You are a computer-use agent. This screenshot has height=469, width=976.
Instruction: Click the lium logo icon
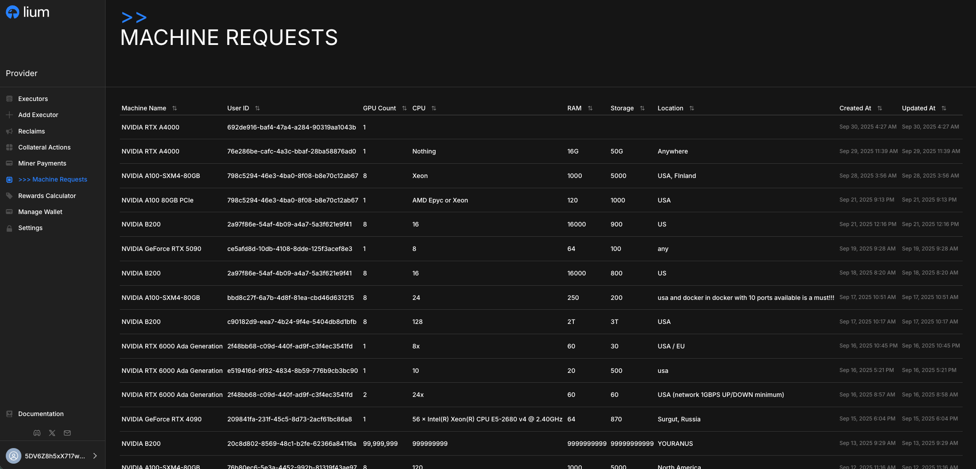(12, 12)
